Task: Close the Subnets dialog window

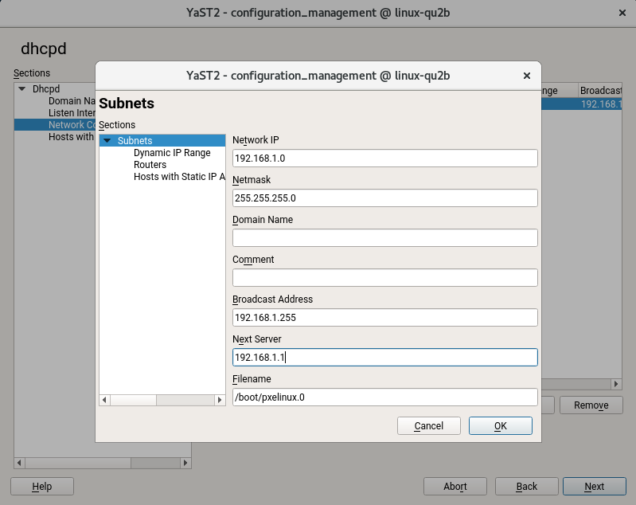Action: tap(526, 76)
